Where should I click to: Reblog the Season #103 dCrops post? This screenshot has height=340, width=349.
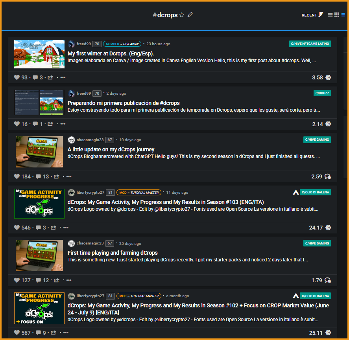tap(54, 228)
